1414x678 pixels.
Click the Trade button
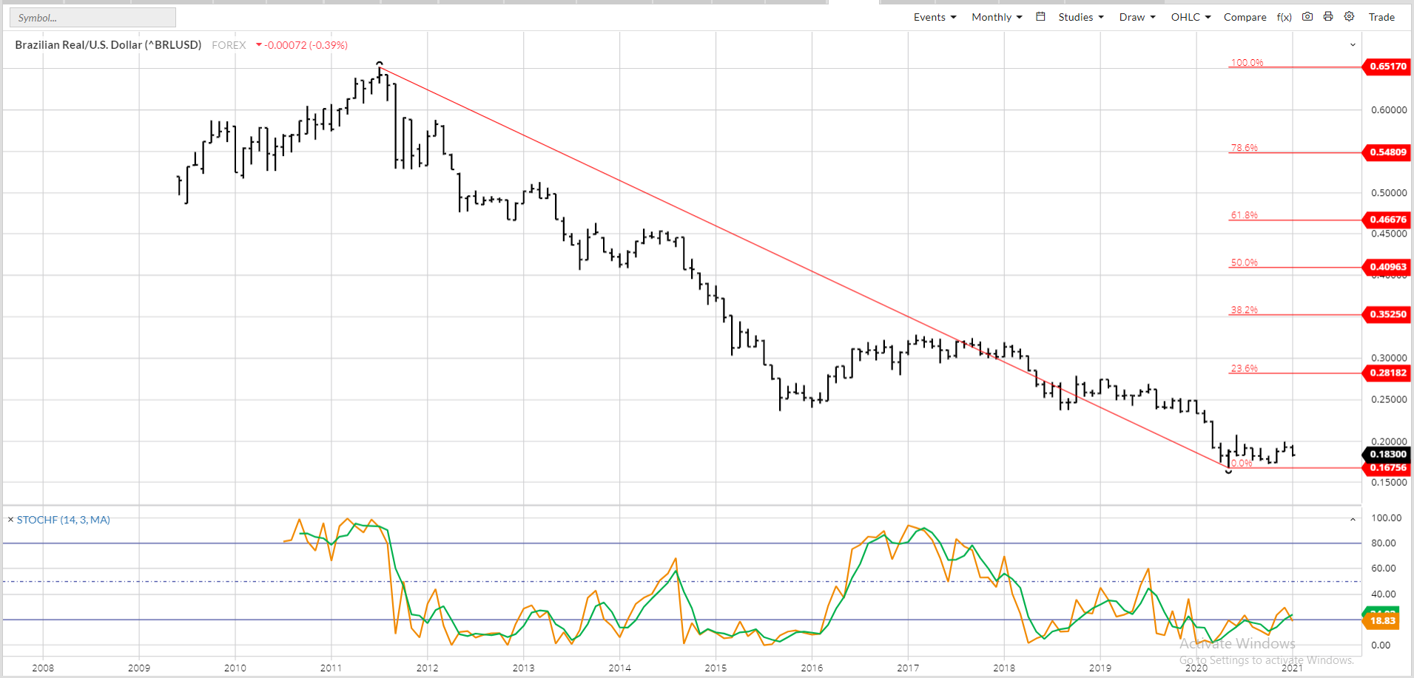tap(1381, 17)
